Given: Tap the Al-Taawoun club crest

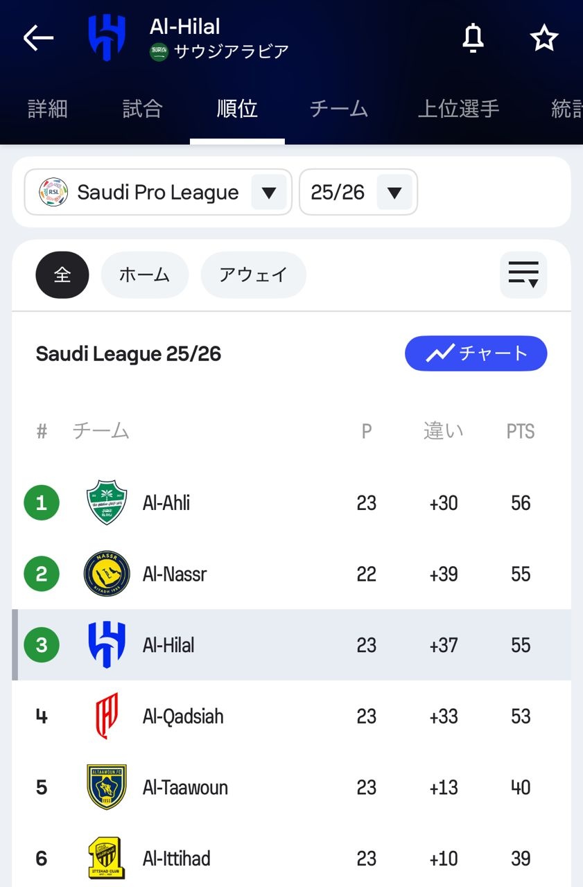Looking at the screenshot, I should pos(107,787).
